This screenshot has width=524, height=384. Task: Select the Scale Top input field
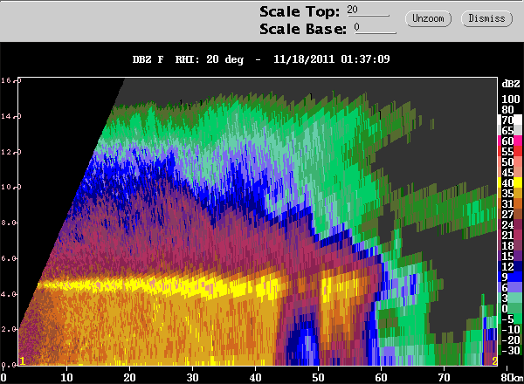pos(368,10)
